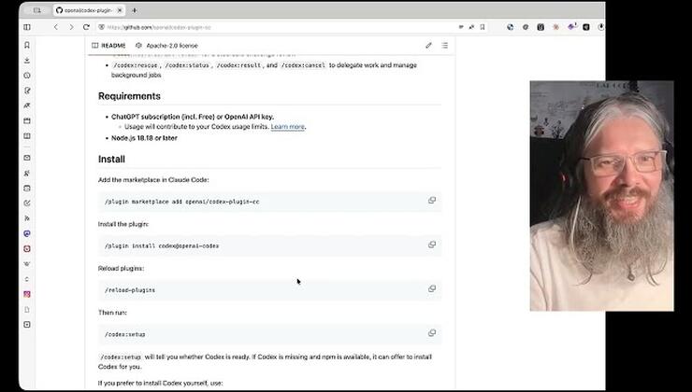Screen dimensions: 692x392
Task: Copy the plugin install codex@openai-codex command
Action: click(x=432, y=245)
